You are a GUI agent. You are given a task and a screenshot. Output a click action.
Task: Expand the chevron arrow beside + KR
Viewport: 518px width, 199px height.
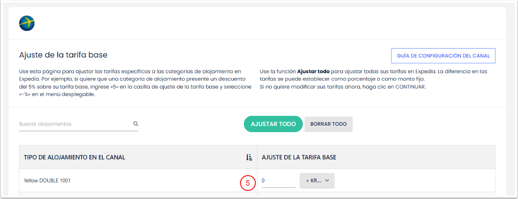coord(327,181)
